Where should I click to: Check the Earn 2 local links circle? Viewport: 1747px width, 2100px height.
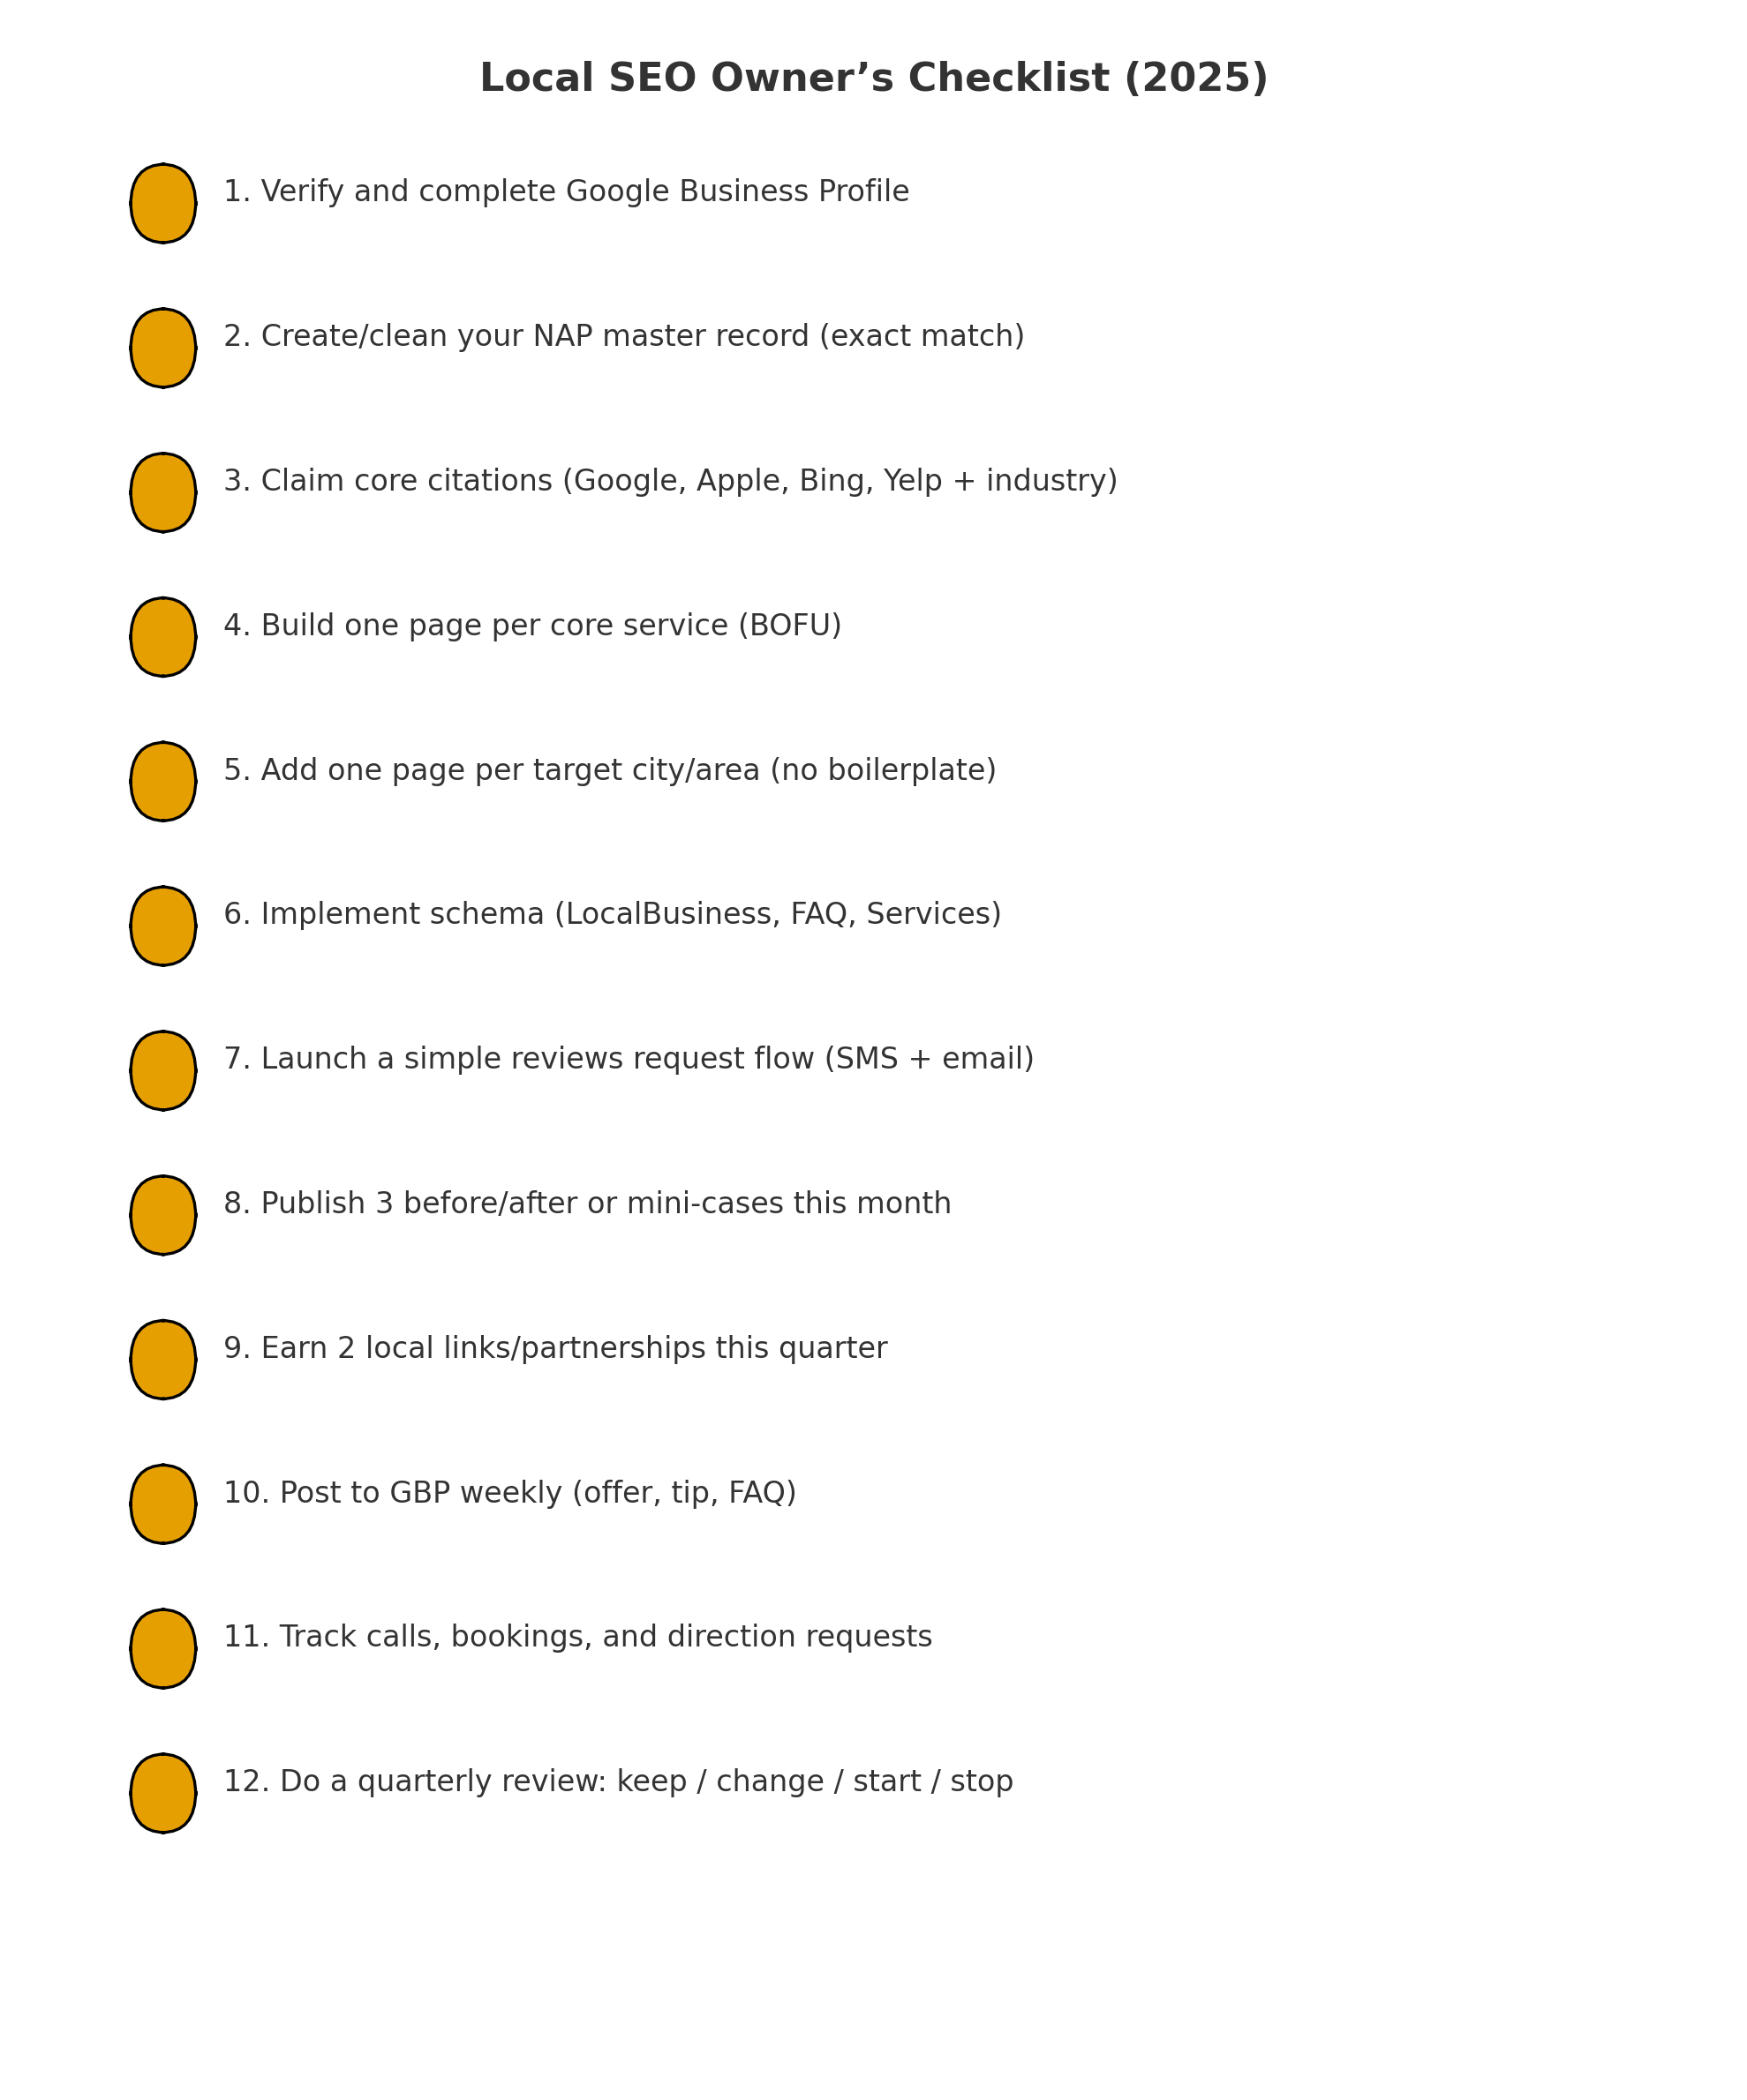[163, 1359]
